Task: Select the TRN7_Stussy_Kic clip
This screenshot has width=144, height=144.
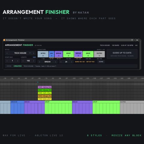Action: (x=45, y=90)
